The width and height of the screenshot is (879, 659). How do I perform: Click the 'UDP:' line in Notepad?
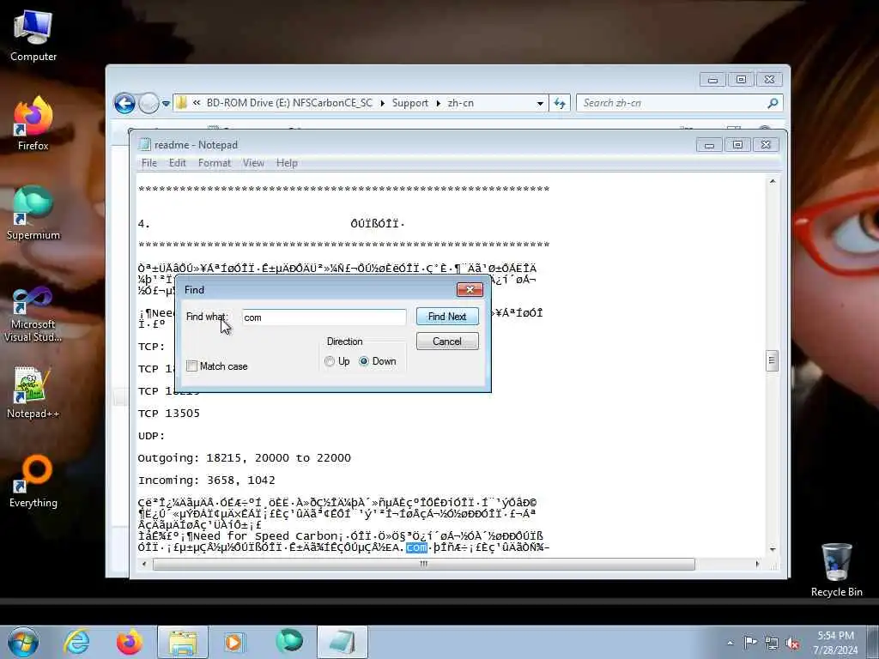point(151,436)
